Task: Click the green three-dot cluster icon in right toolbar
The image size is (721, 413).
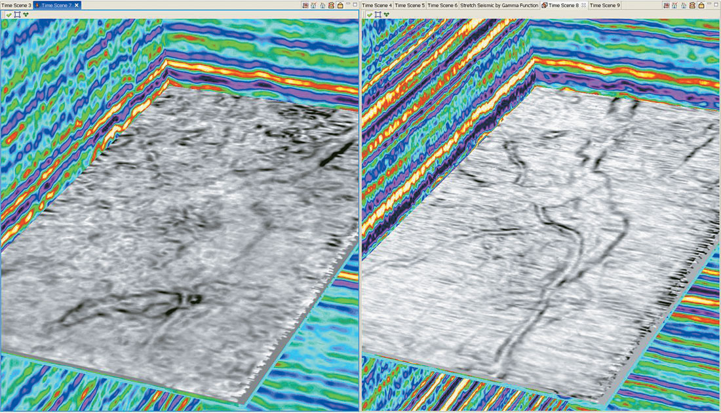Action: (386, 14)
